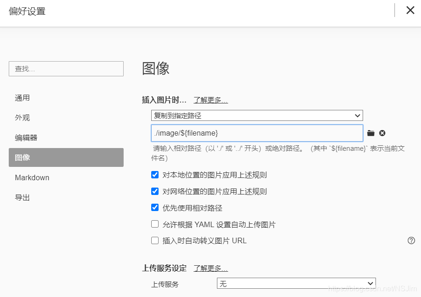This screenshot has width=421, height=297.
Task: Disable 优先使用相对路径 checkbox
Action: click(155, 207)
